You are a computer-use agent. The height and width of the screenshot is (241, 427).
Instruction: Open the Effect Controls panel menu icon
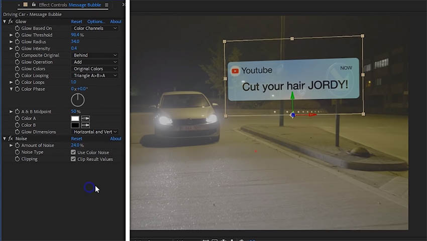[106, 5]
